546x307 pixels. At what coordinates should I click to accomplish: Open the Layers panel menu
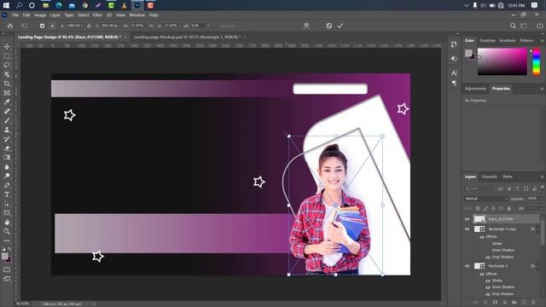pyautogui.click(x=542, y=177)
